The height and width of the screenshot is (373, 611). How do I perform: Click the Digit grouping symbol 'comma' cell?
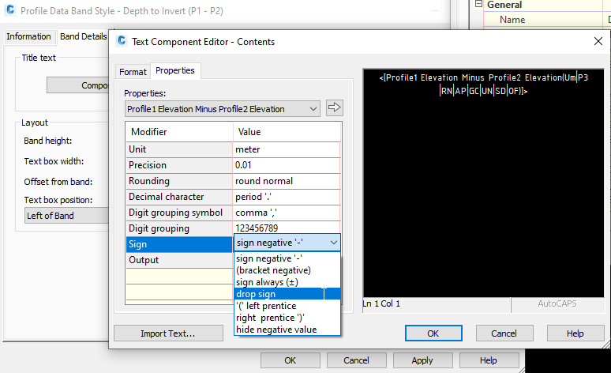tap(287, 213)
